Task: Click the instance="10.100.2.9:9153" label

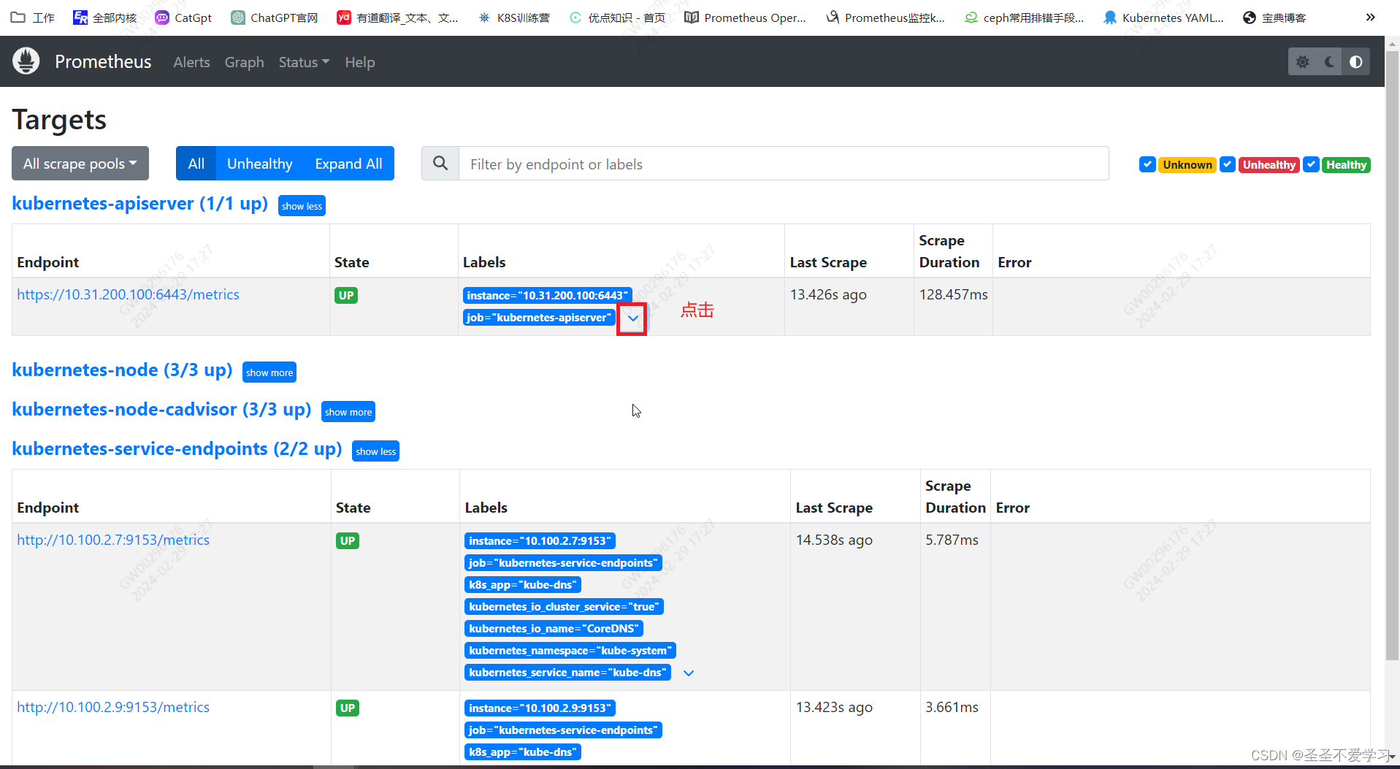Action: [x=540, y=708]
